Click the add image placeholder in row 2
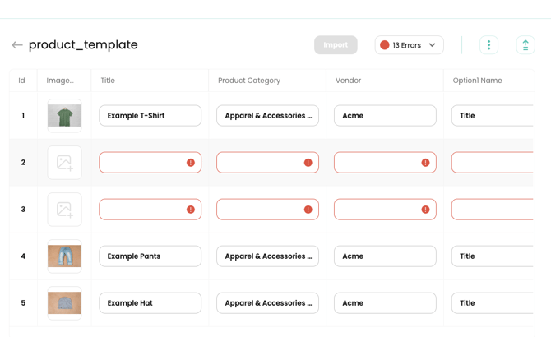 (64, 163)
